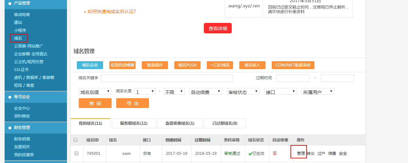Open 如何快速完成实名认证 help link
Image resolution: width=408 pixels, height=163 pixels.
click(110, 11)
